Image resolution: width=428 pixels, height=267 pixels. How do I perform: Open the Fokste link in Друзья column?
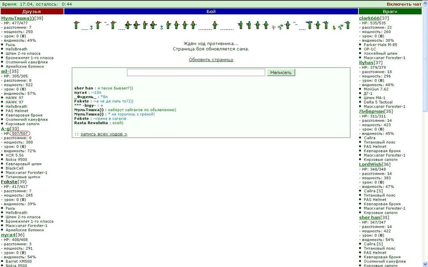click(9, 182)
